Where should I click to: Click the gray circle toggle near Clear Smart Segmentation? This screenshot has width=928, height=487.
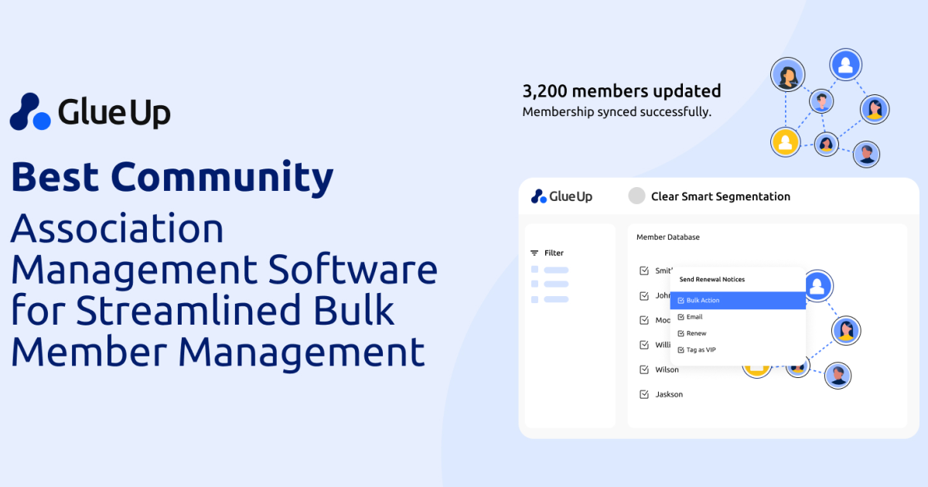point(636,196)
